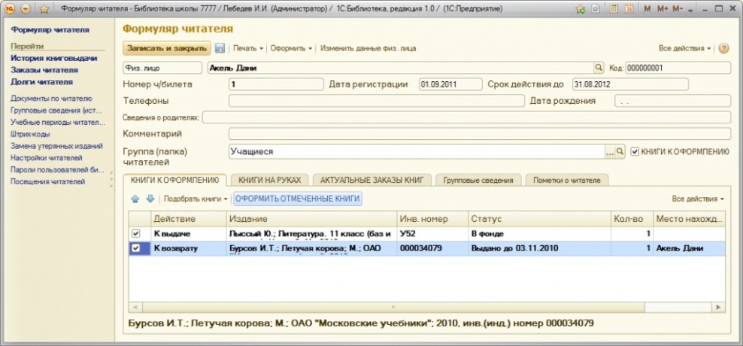743x346 pixels.
Task: Toggle checkbox in the К возврату row
Action: coord(135,248)
